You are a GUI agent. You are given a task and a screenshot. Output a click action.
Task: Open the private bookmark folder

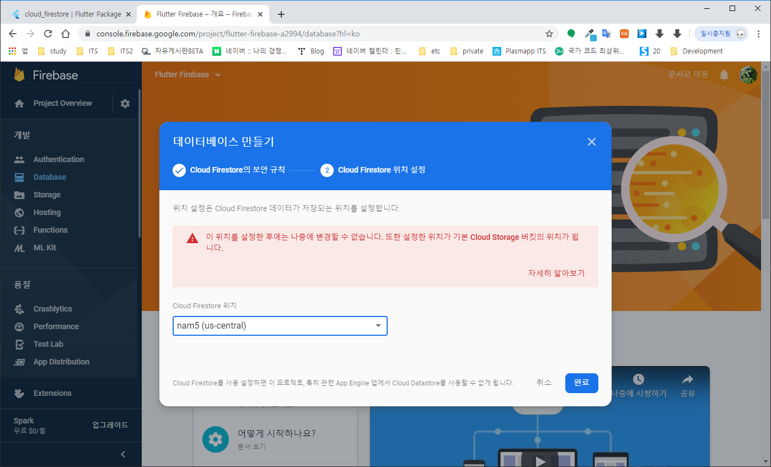(x=467, y=51)
